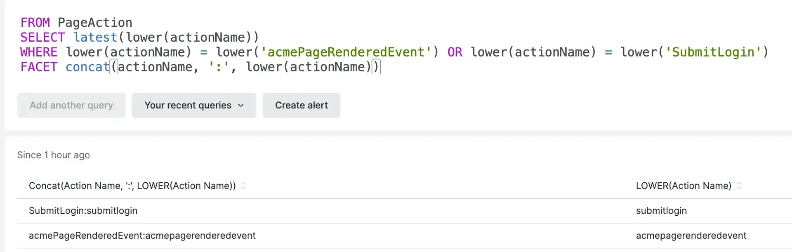Place cursor on the SELECT keyword
The width and height of the screenshot is (792, 252).
coord(42,38)
